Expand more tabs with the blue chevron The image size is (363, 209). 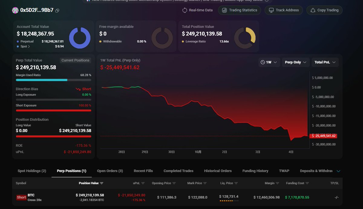point(338,171)
